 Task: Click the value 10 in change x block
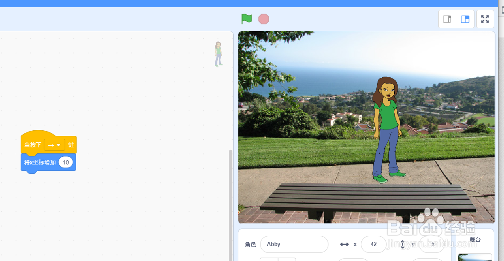[66, 162]
